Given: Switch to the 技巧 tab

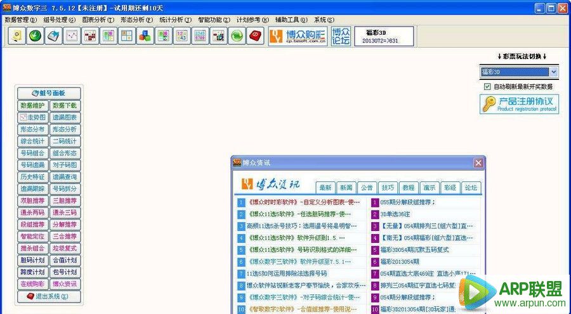Looking at the screenshot, I should click(388, 188).
